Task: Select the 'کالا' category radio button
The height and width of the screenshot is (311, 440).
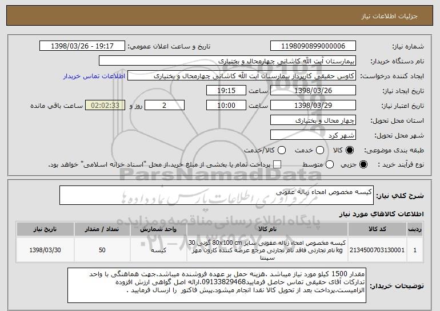Action: [x=350, y=150]
